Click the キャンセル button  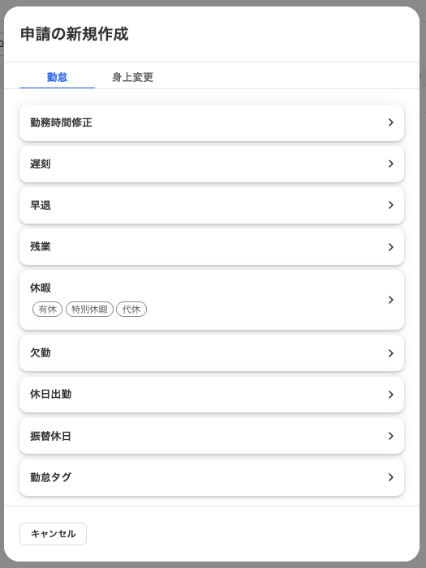(53, 534)
